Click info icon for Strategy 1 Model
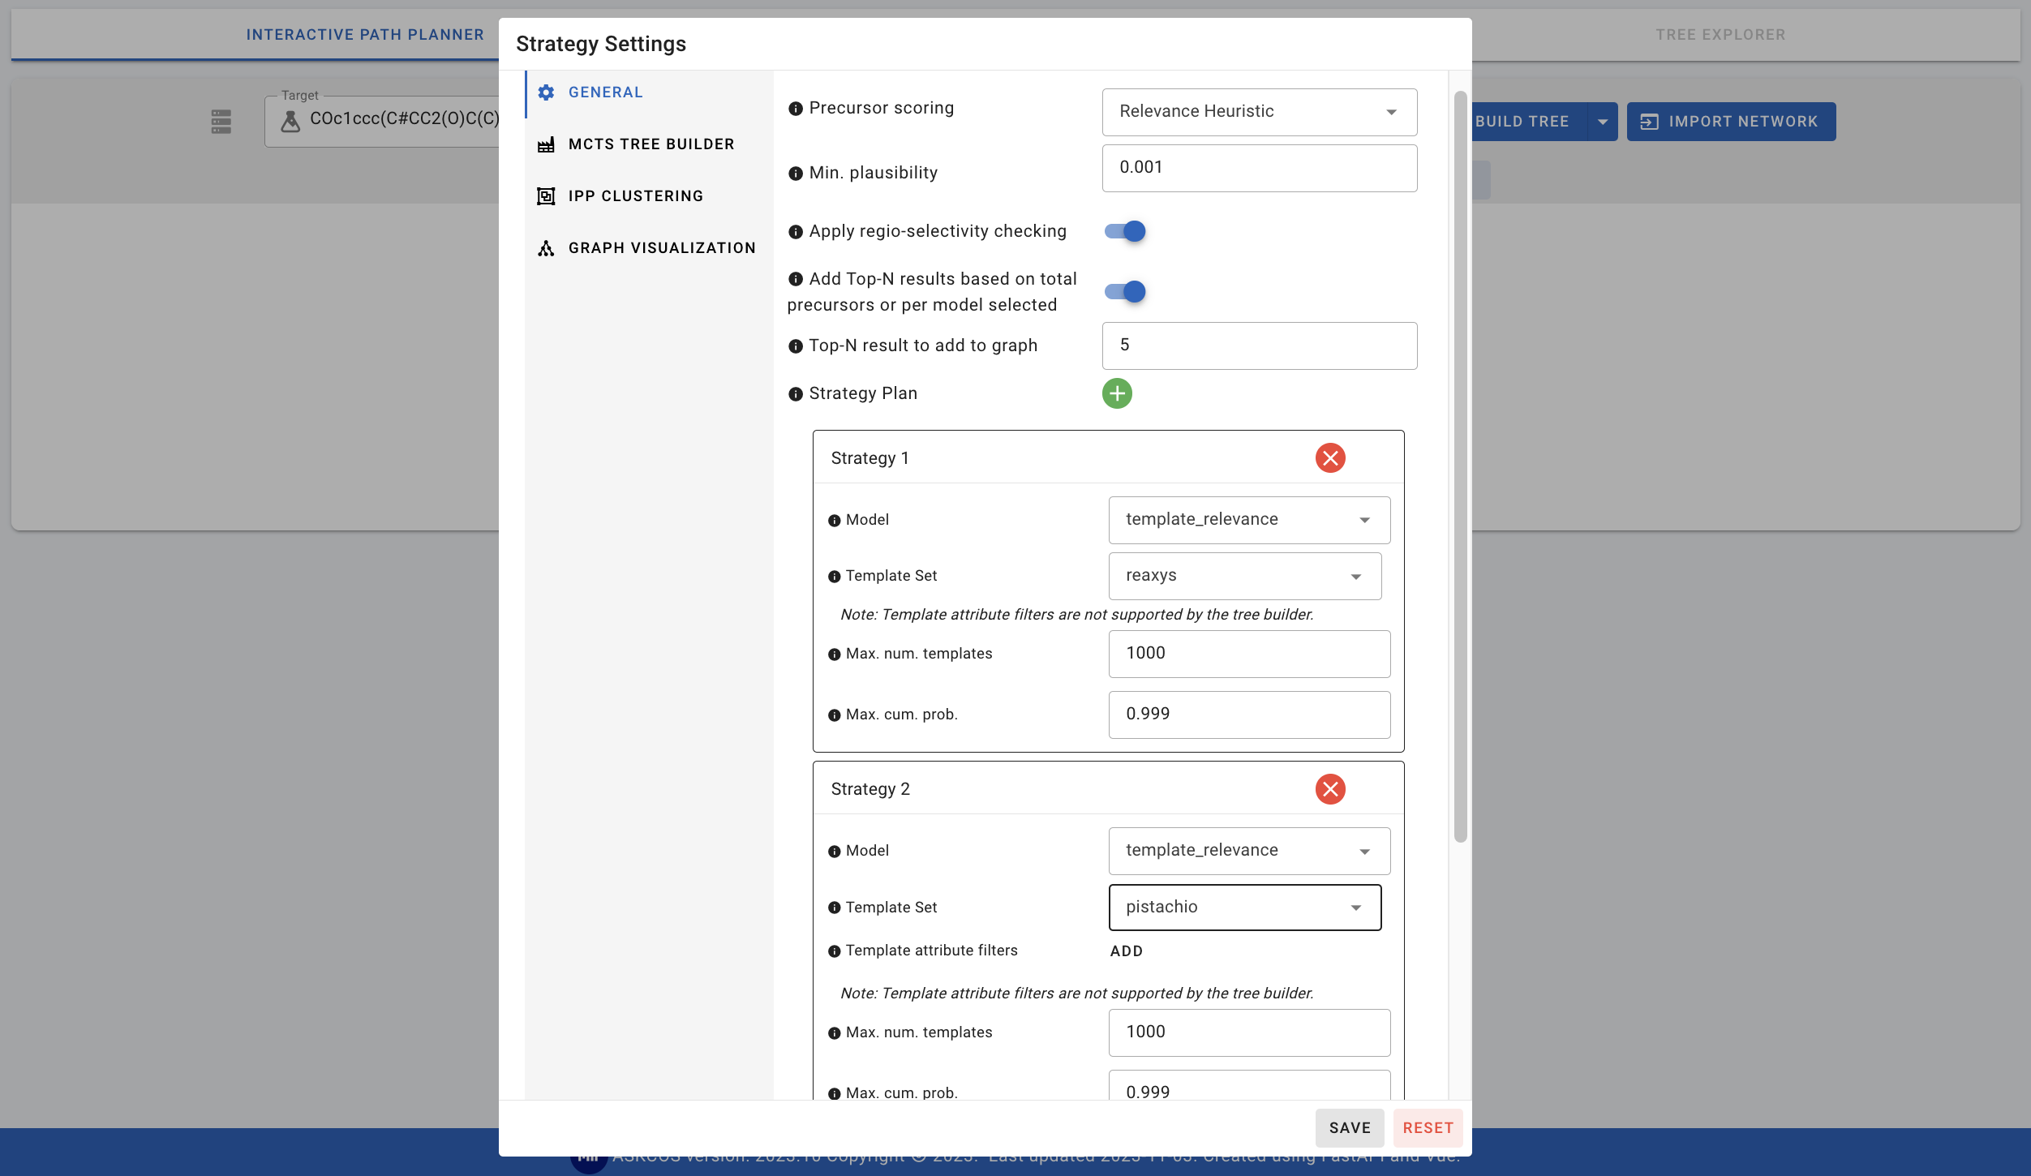The width and height of the screenshot is (2031, 1176). (834, 521)
